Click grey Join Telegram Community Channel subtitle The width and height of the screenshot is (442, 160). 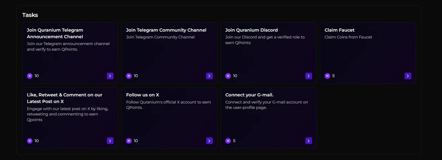[160, 37]
